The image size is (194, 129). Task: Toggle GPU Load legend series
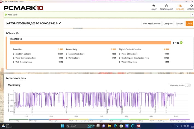tap(59, 120)
